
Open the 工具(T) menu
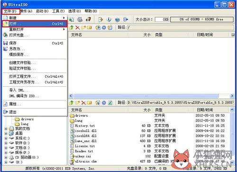click(x=58, y=11)
